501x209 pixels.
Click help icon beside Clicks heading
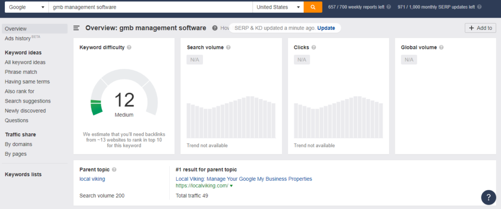point(314,47)
